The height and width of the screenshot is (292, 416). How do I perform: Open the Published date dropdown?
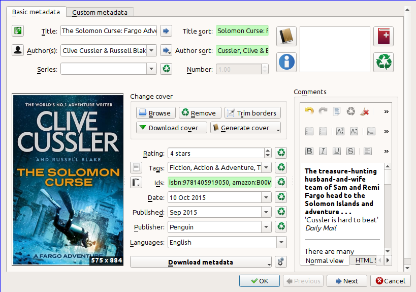pos(266,212)
